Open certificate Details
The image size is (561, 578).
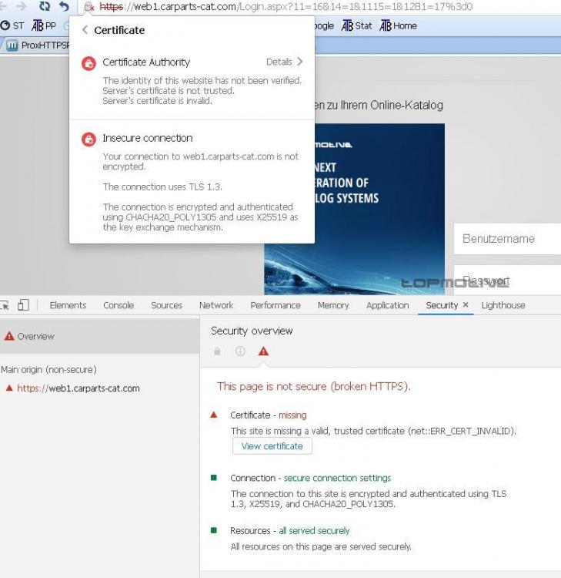279,62
